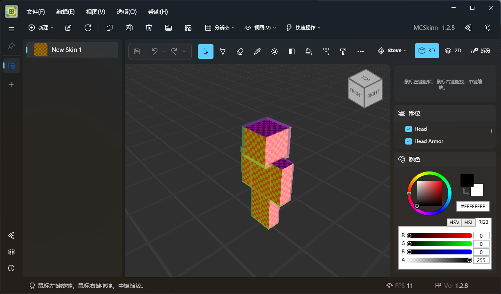Open the Steve model dropdown

click(392, 51)
